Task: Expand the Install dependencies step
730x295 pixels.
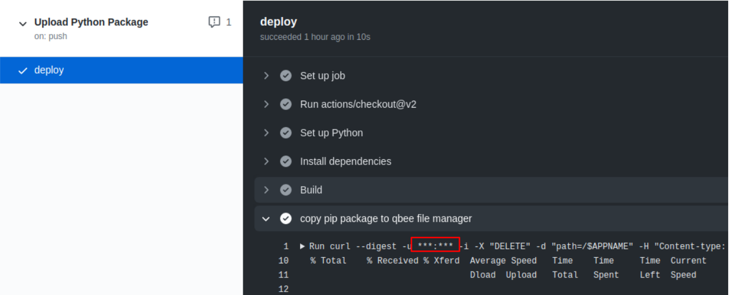Action: [266, 161]
